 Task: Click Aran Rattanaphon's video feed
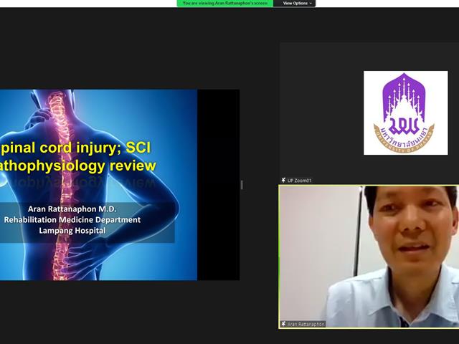369,257
